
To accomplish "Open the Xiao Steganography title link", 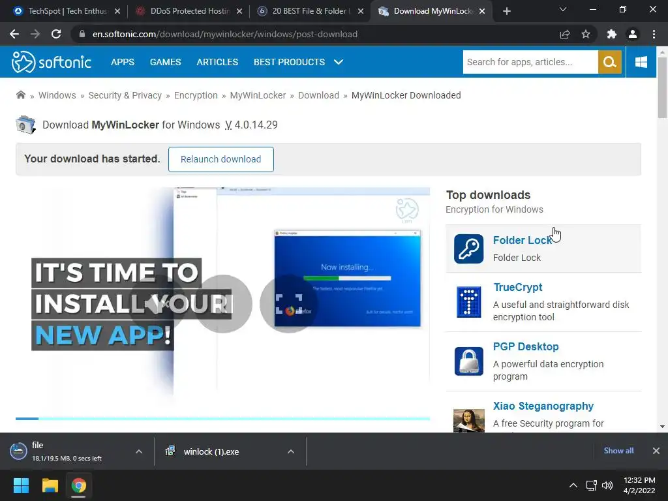I will coord(543,406).
